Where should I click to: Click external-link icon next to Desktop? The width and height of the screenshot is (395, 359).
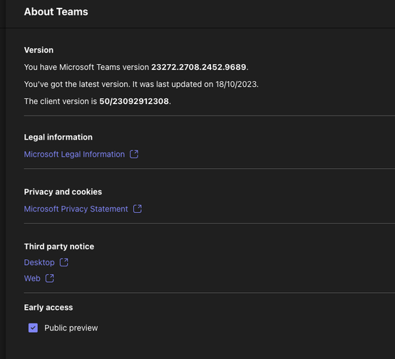(64, 262)
